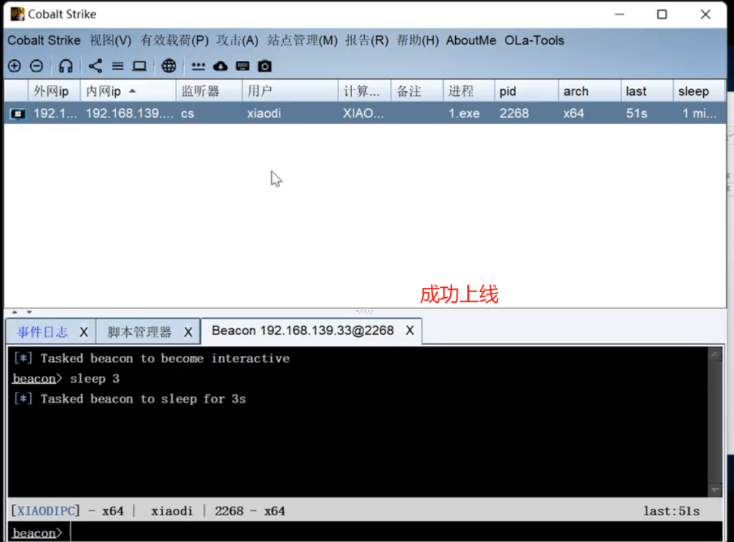Sort by the 计算... column header

tap(364, 91)
